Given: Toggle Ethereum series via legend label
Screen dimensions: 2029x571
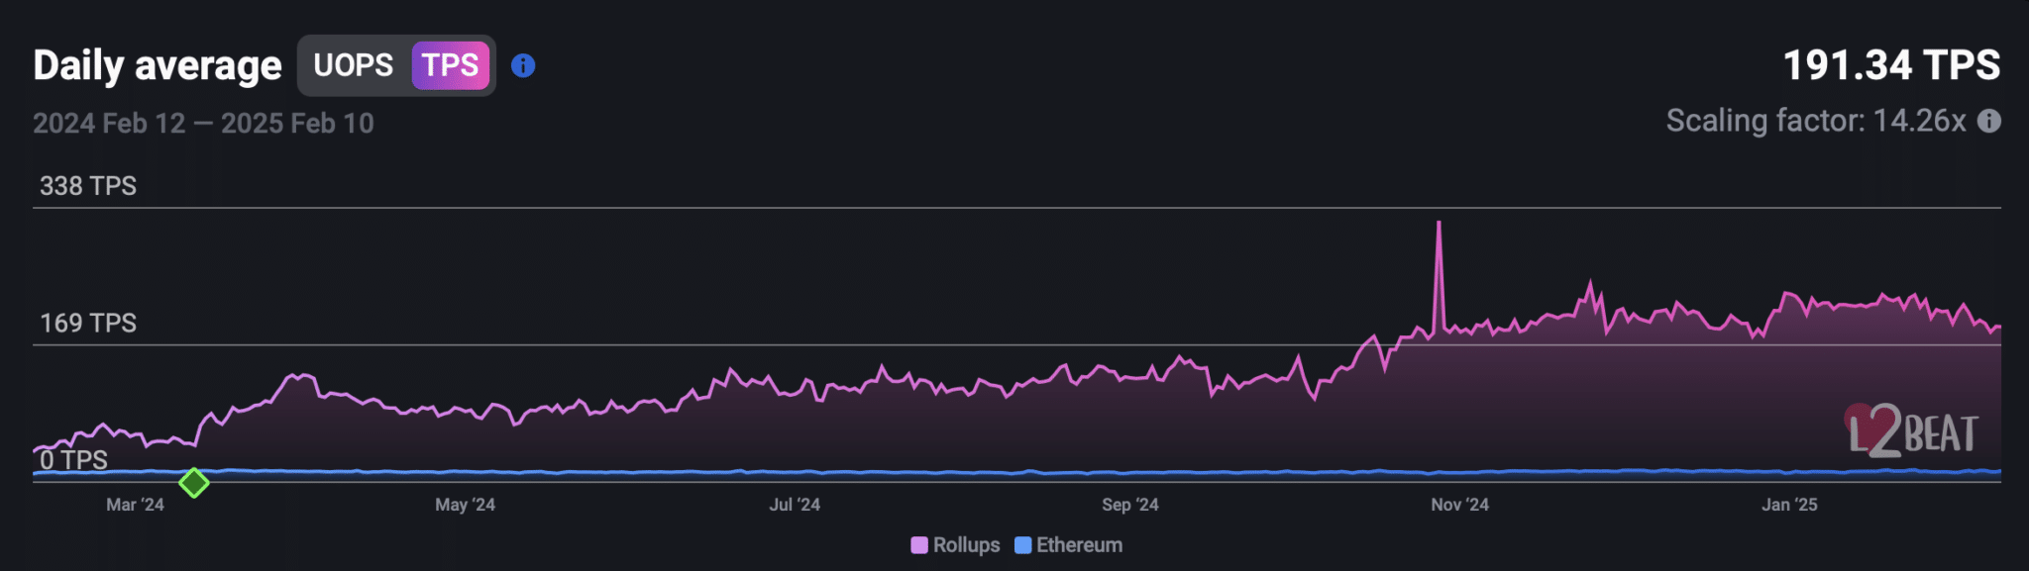Looking at the screenshot, I should [1079, 545].
